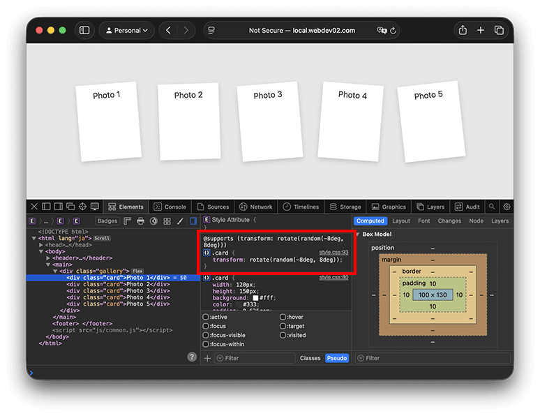Check the :focus-within pseudo-class
The height and width of the screenshot is (416, 540).
[x=206, y=344]
